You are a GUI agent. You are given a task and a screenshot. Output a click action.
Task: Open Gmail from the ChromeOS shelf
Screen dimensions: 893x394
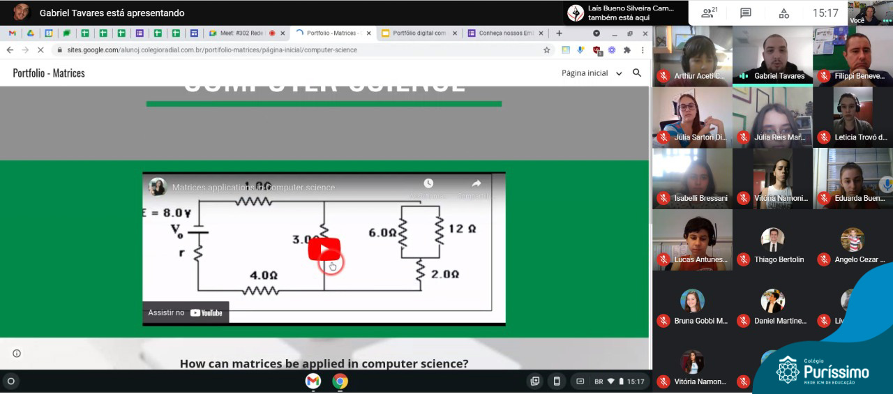point(313,381)
